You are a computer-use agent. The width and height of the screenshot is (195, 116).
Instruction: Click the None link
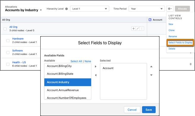[88, 61]
